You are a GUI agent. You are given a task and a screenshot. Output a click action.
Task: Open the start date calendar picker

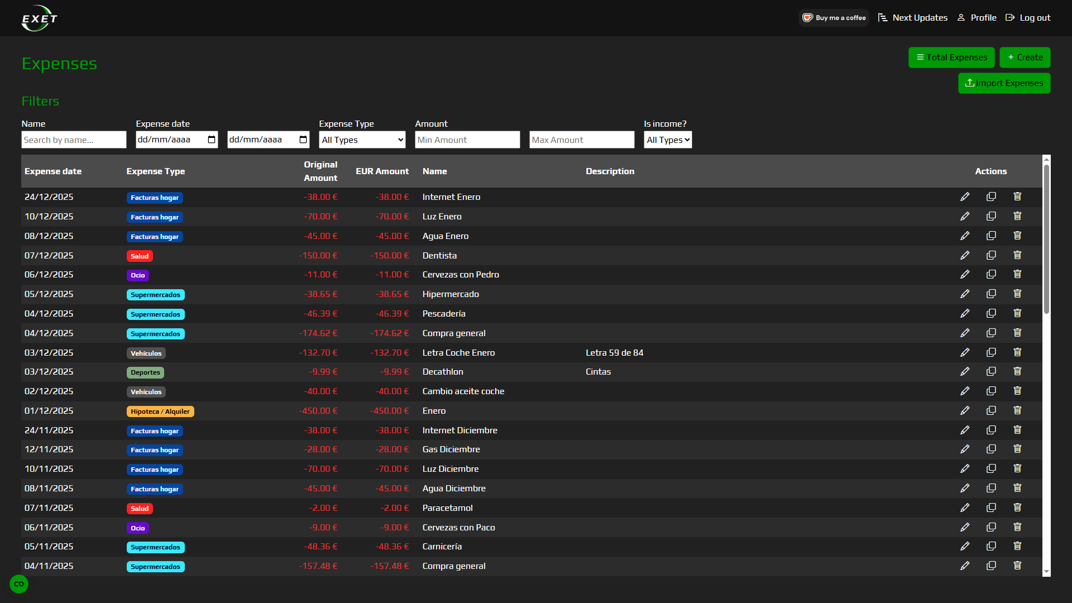211,140
